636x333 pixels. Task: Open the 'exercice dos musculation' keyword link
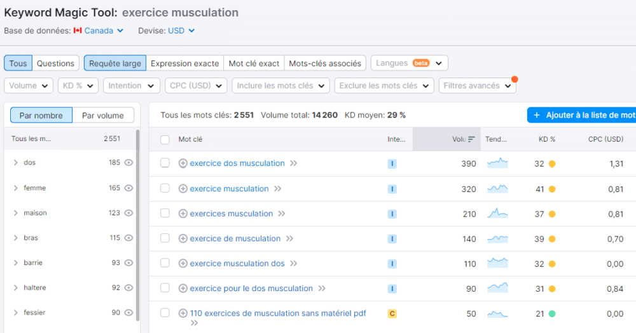click(237, 163)
